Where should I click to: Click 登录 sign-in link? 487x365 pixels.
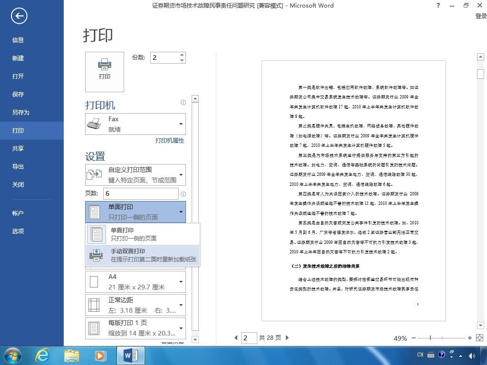(481, 16)
